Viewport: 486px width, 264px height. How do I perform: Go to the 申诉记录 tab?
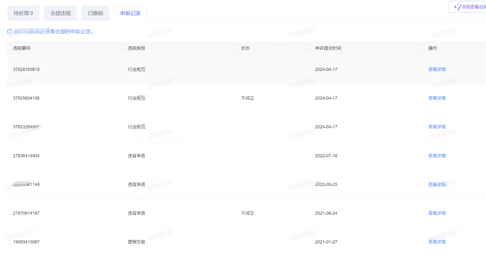[130, 13]
